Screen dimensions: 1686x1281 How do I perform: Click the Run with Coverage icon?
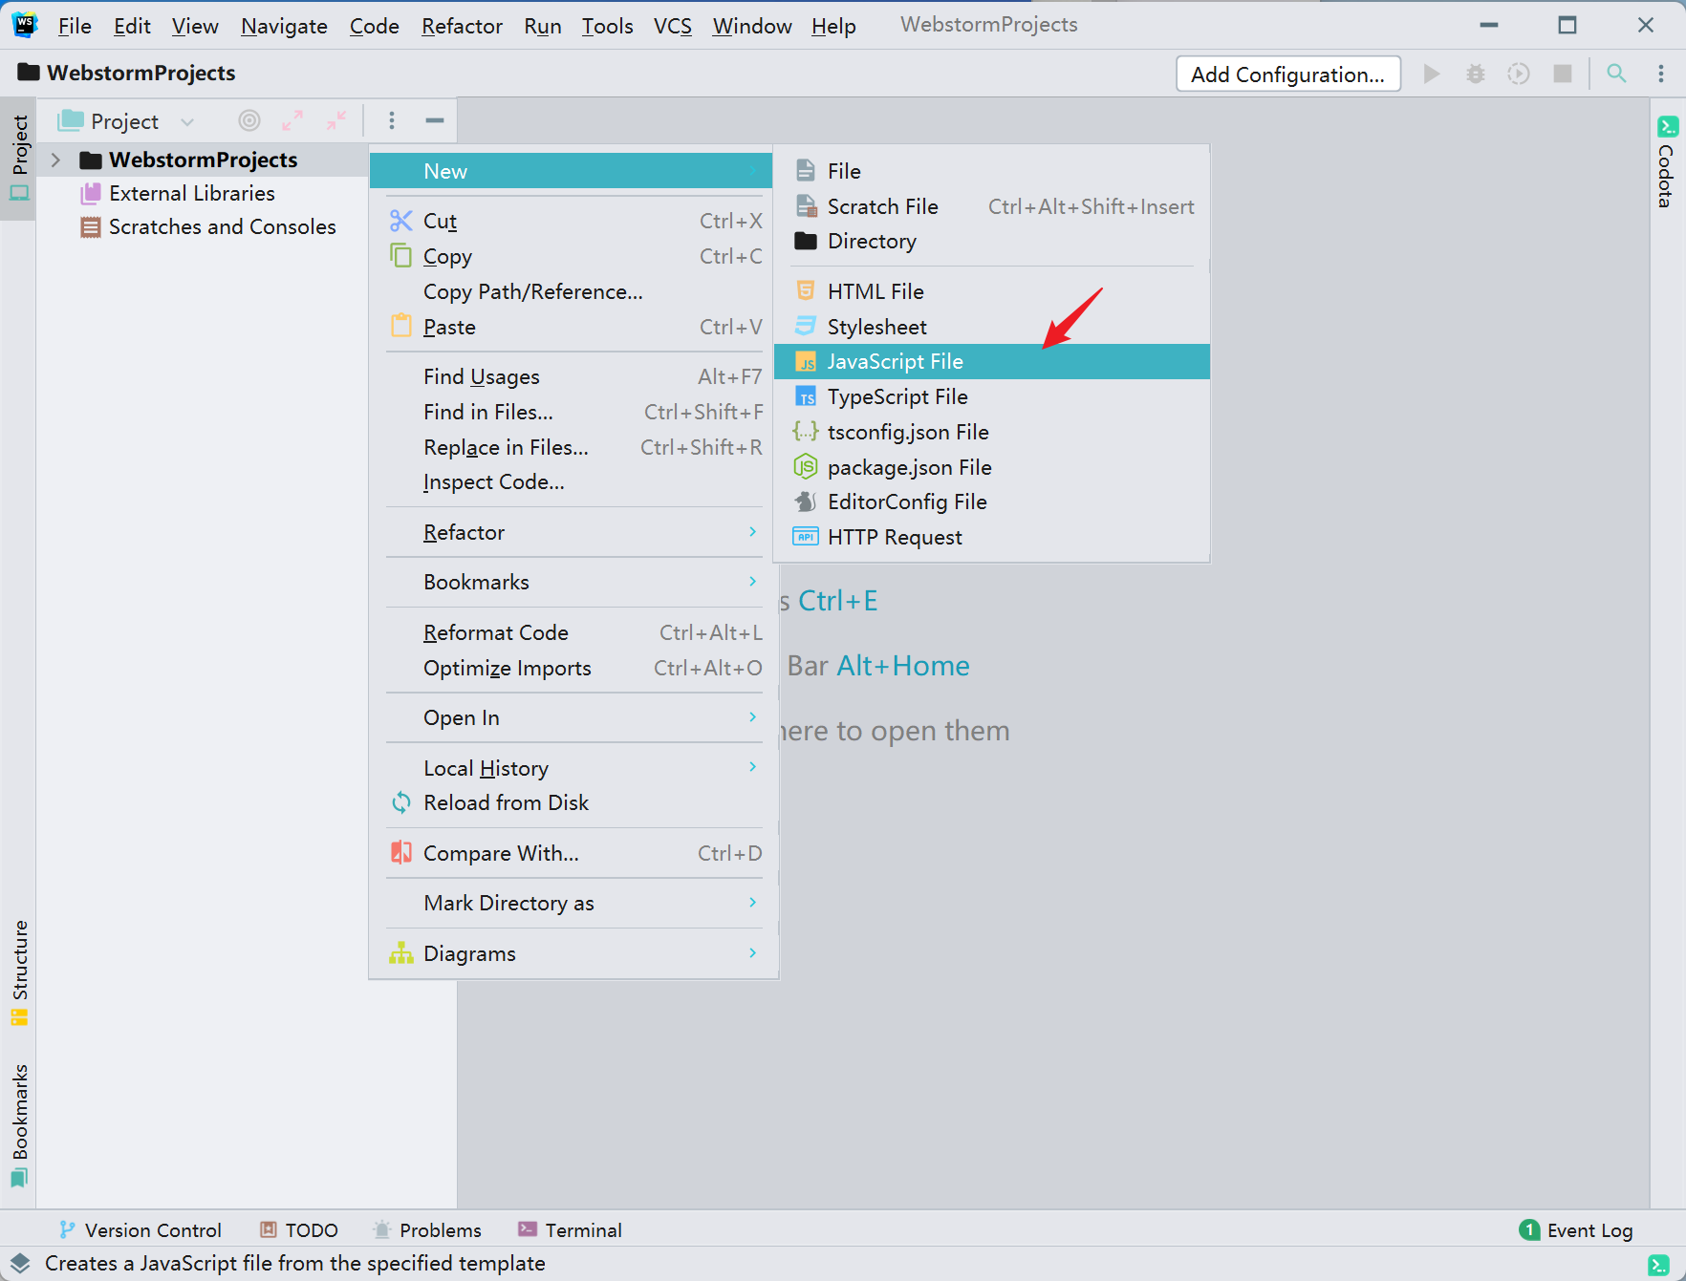coord(1519,74)
